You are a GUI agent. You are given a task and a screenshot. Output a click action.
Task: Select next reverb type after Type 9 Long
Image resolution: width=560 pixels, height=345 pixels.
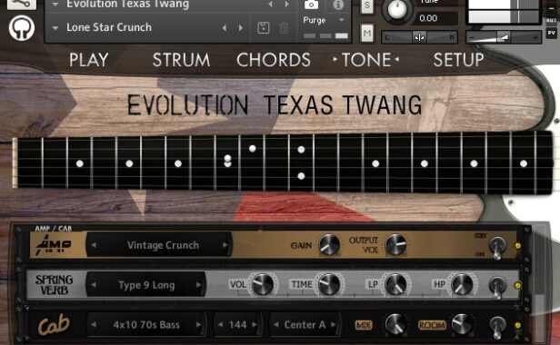click(x=198, y=285)
